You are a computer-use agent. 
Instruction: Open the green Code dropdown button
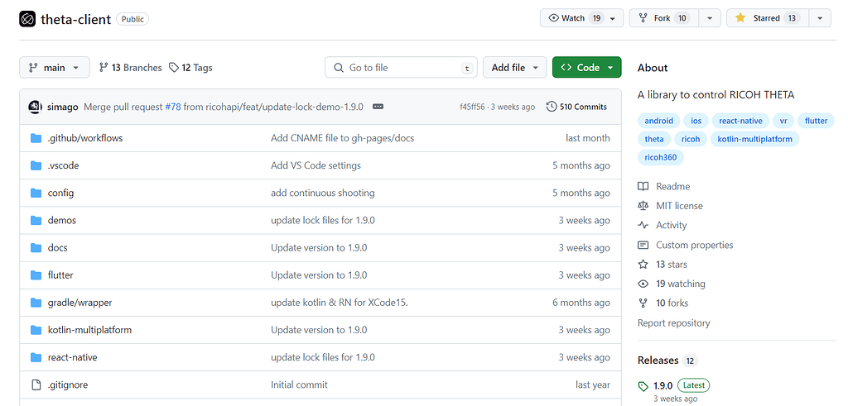point(587,68)
